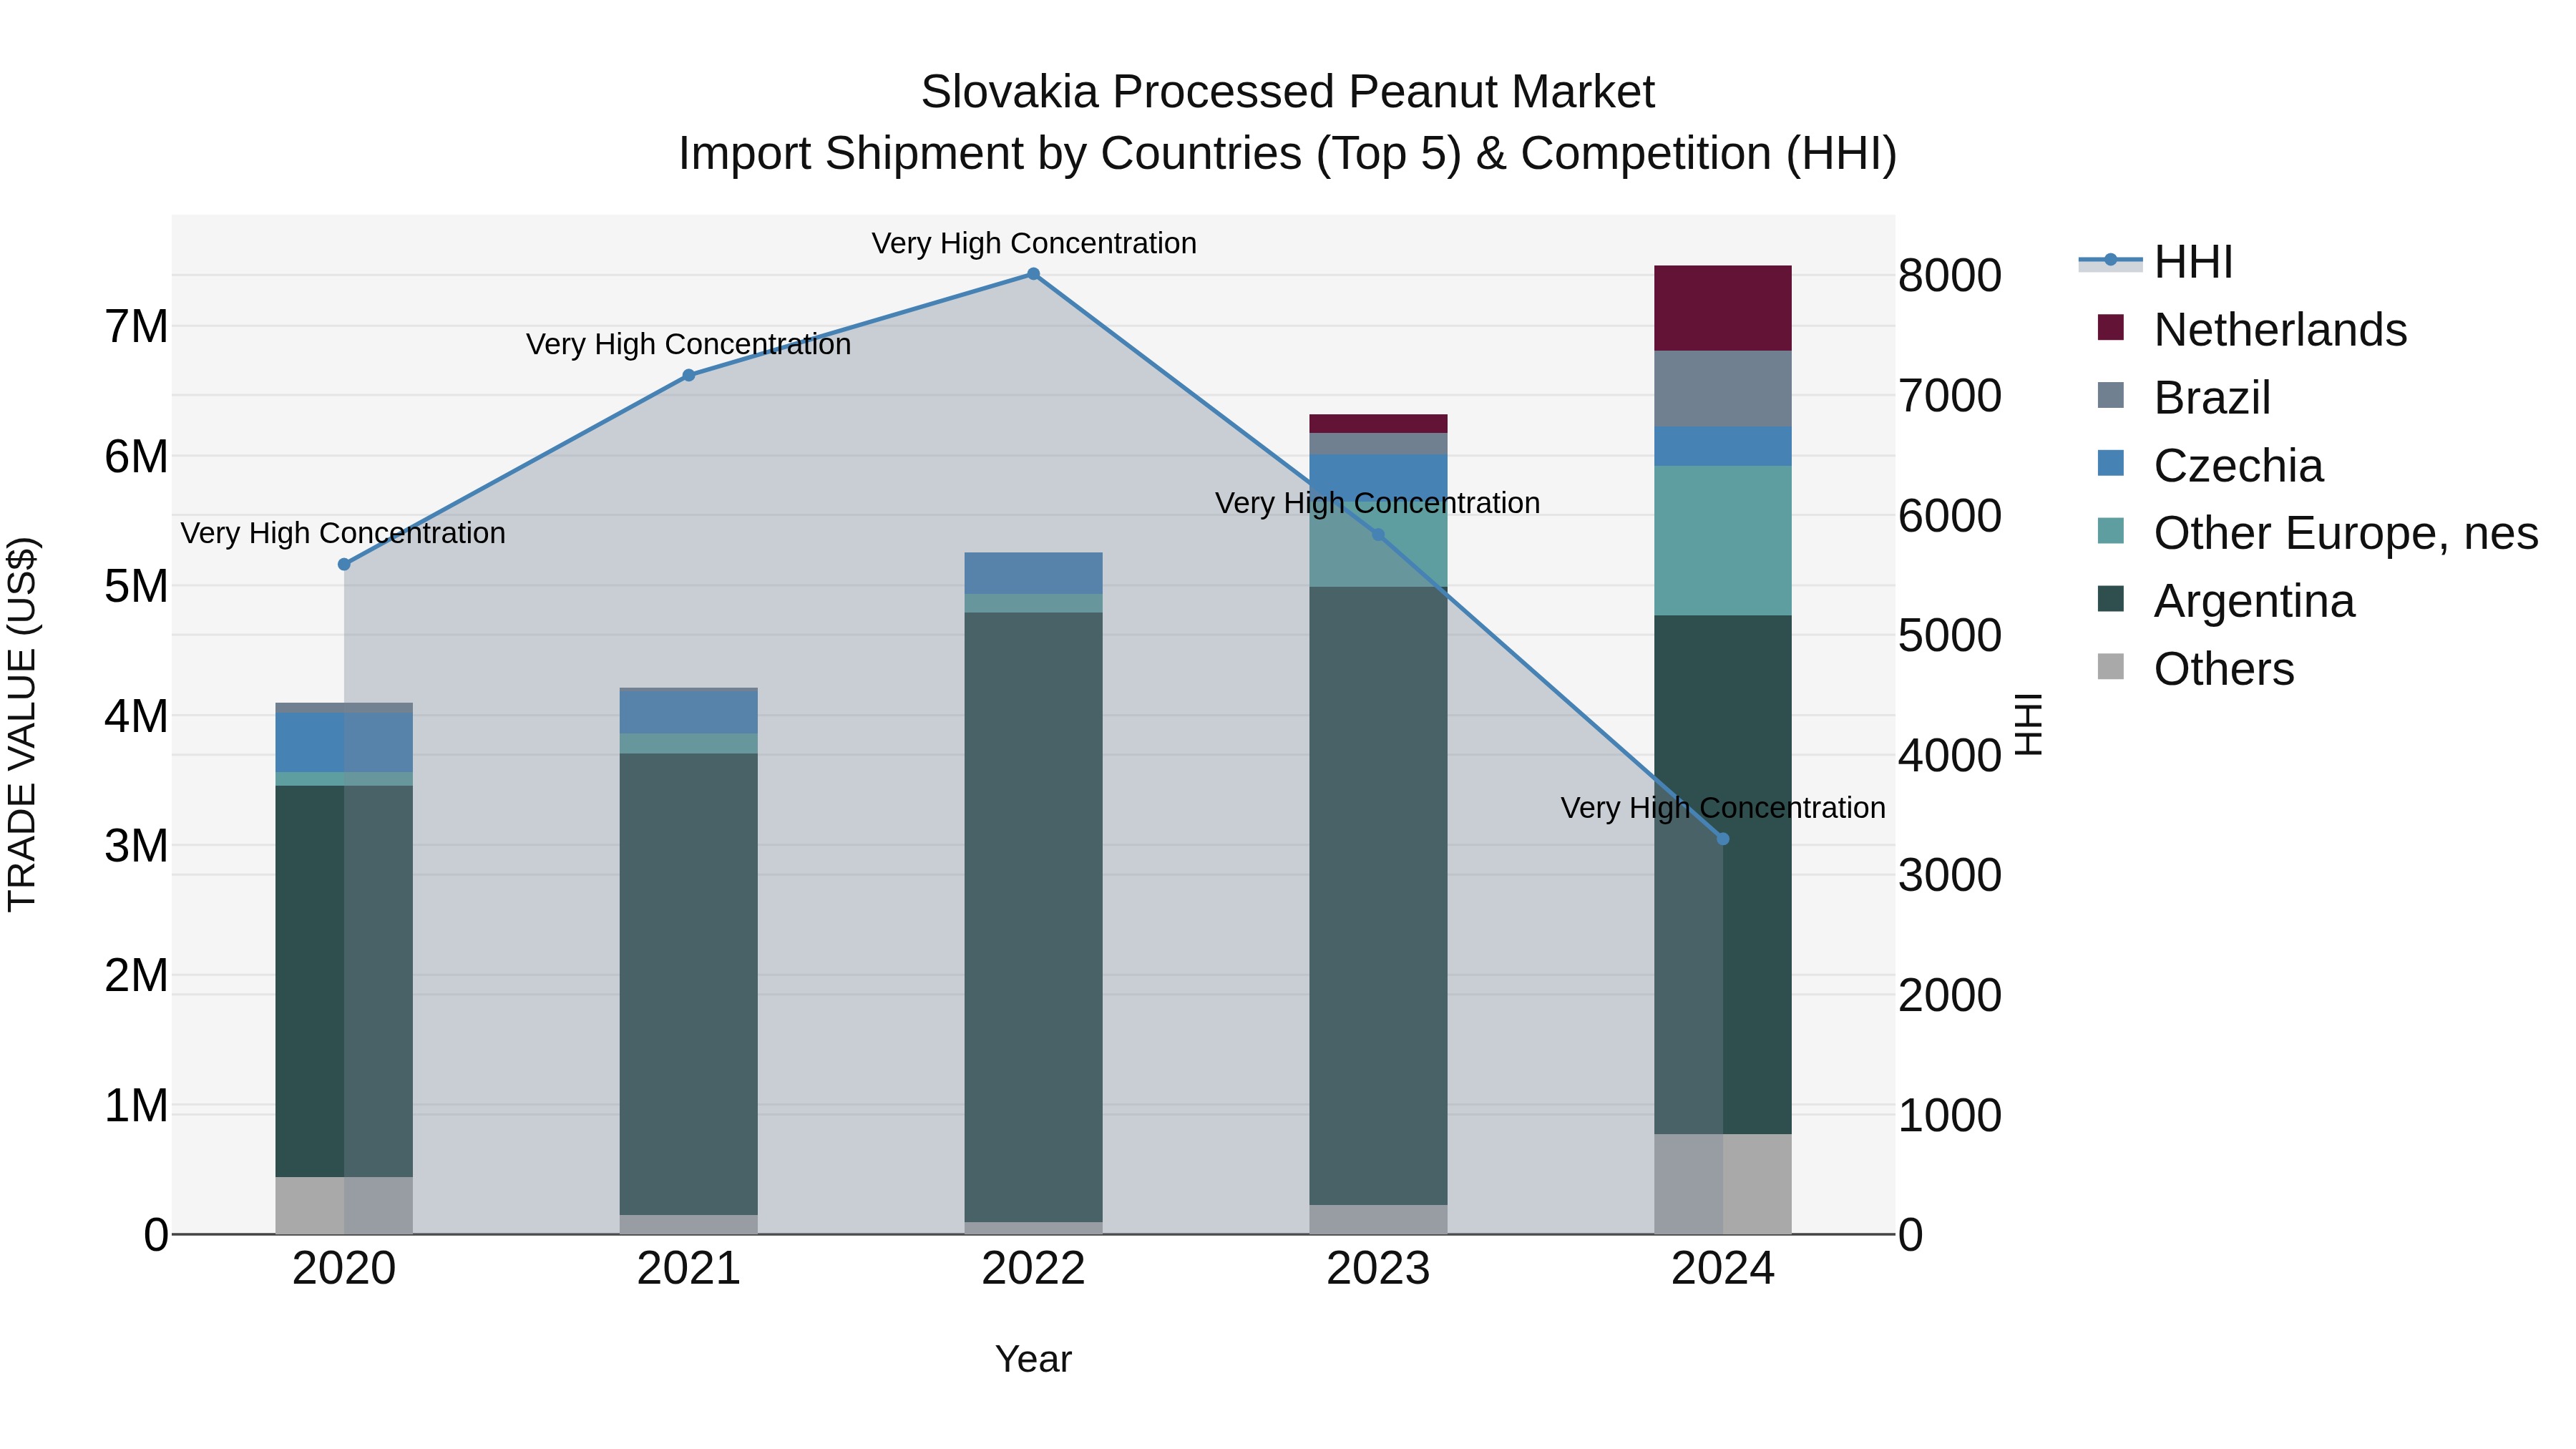Click the 2020 Very High Concentration annotation

(343, 533)
